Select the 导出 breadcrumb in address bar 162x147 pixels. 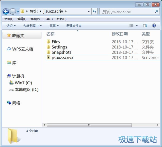(33, 11)
